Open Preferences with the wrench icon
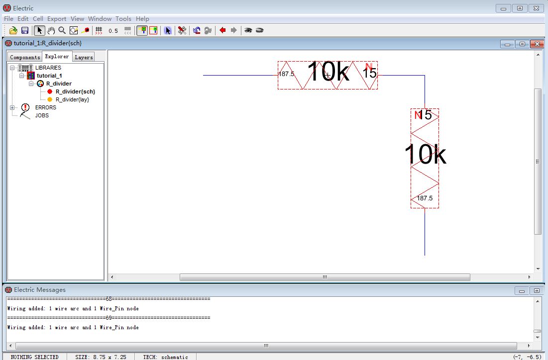Screen dimensions: 548x360 pos(182,30)
